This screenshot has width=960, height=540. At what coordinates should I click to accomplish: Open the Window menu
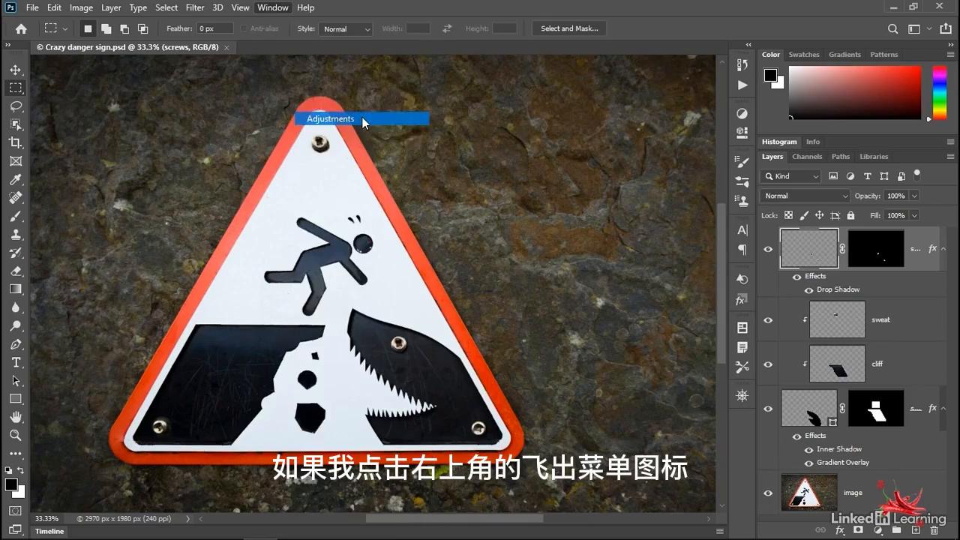[x=272, y=7]
